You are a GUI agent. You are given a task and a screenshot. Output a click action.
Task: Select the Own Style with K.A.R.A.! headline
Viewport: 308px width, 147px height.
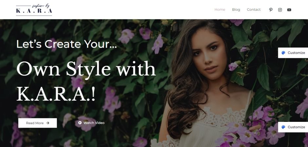click(x=86, y=81)
